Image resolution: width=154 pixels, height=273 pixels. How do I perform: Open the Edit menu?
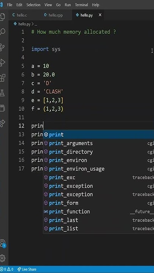coord(19,5)
